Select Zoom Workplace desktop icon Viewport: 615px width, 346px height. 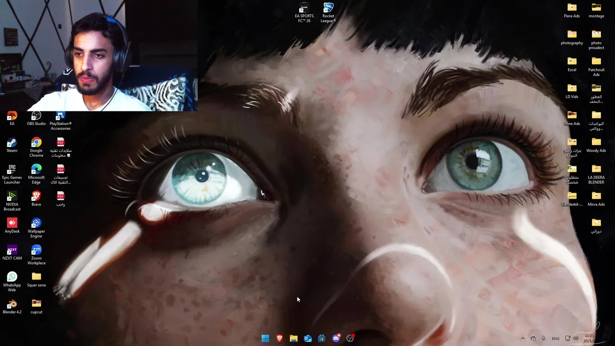tap(37, 255)
